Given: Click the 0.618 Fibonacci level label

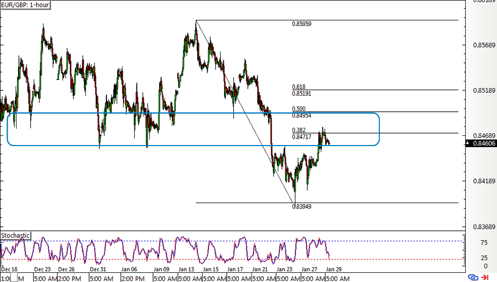Looking at the screenshot, I should point(299,87).
